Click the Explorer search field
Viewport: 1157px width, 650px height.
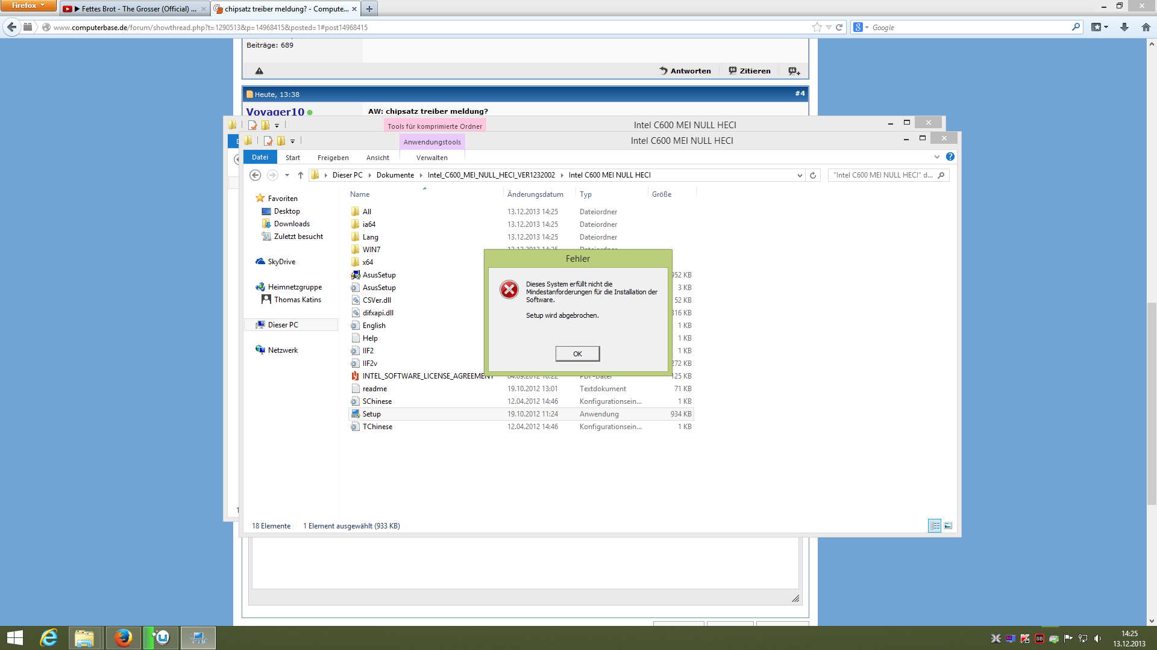pos(882,175)
